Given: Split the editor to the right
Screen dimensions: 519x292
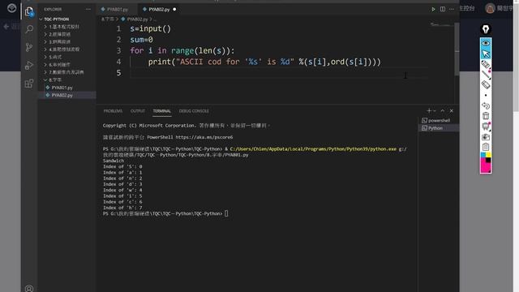Looking at the screenshot, I should (443, 9).
